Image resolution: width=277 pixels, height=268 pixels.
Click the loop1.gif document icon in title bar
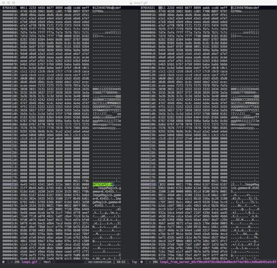click(131, 3)
